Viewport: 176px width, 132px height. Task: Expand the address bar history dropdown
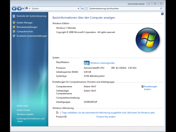click(x=78, y=8)
